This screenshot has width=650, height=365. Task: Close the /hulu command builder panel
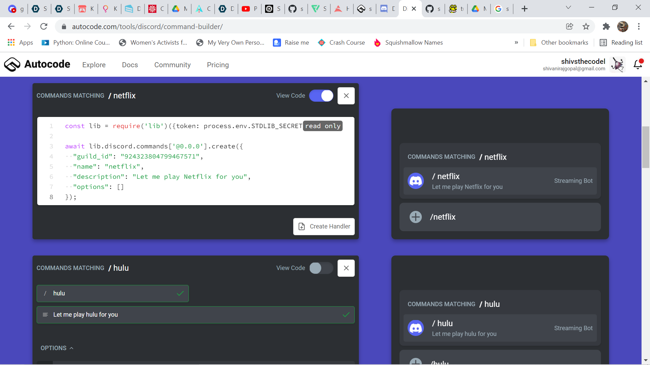click(346, 268)
